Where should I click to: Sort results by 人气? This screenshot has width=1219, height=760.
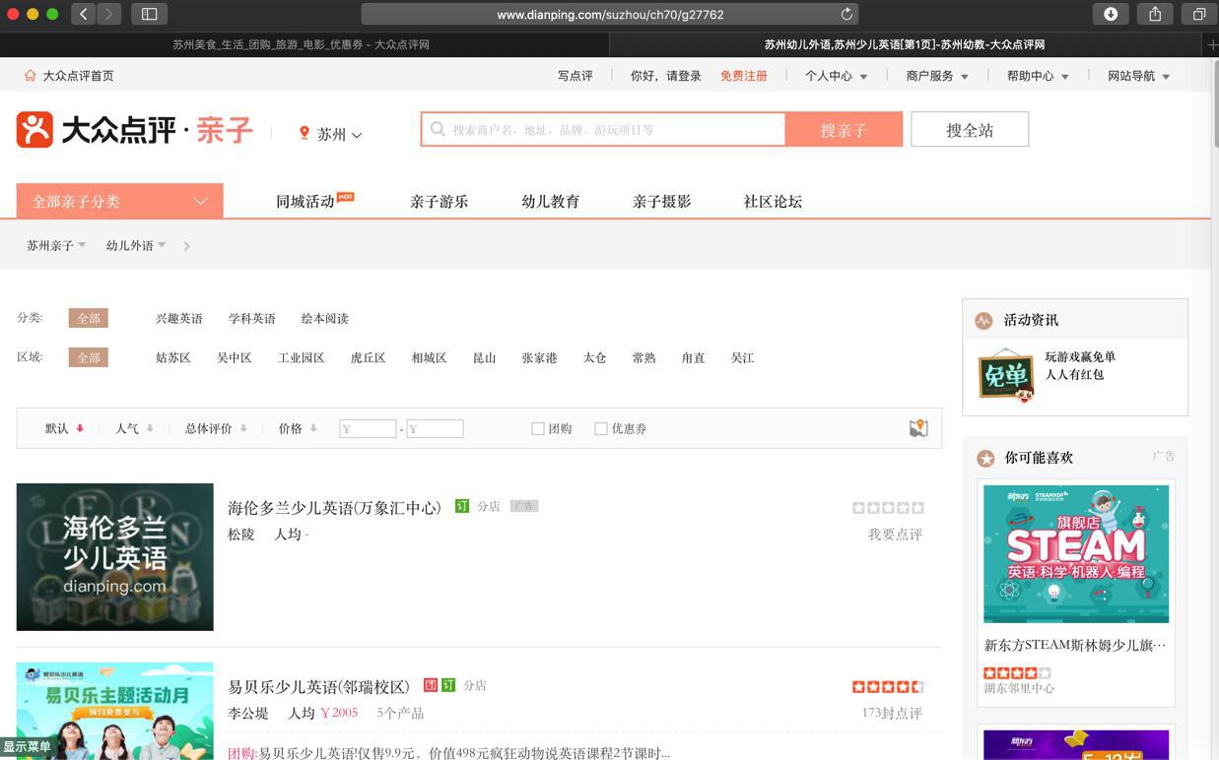pyautogui.click(x=134, y=428)
